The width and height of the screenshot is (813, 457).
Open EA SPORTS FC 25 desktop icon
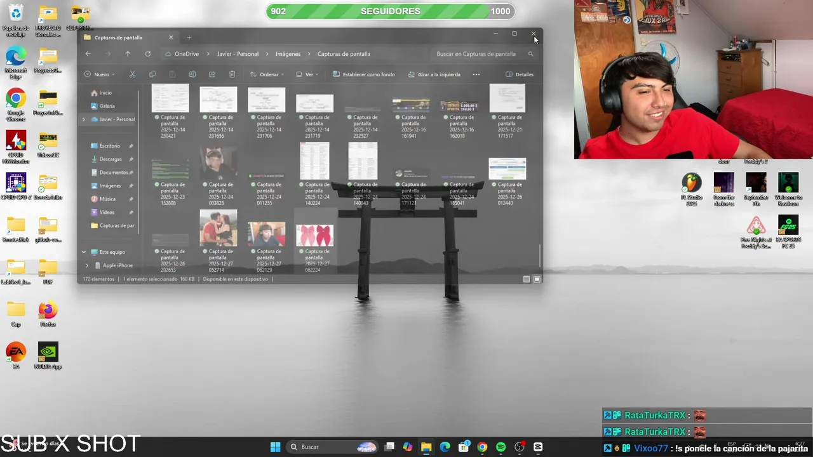(x=788, y=232)
